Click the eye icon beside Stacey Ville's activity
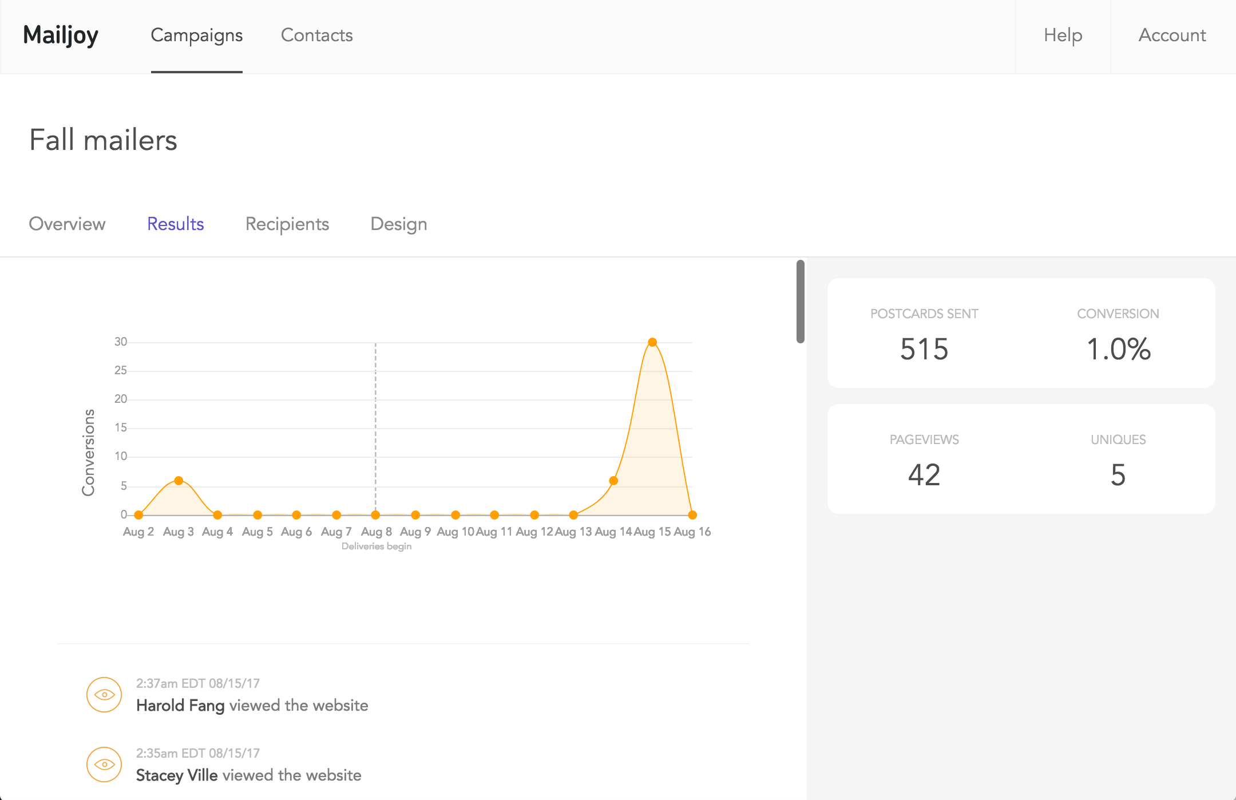 coord(105,765)
